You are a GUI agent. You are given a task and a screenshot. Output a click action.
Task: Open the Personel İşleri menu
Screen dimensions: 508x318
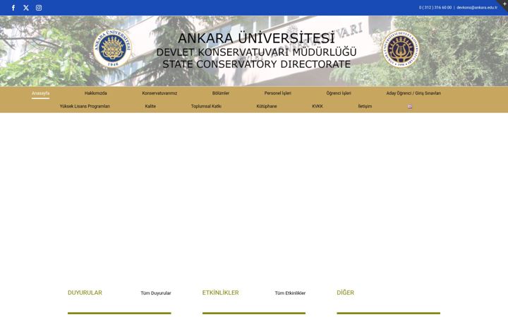coord(278,93)
